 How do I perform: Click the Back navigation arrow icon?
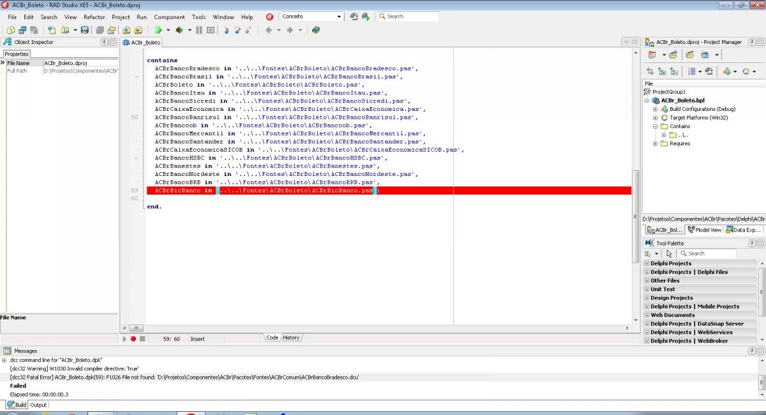pyautogui.click(x=269, y=30)
